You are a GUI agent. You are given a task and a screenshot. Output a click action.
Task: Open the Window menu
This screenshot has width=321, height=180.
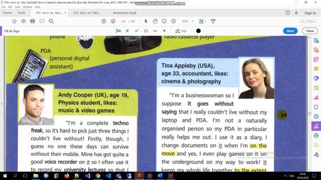[x=28, y=7]
